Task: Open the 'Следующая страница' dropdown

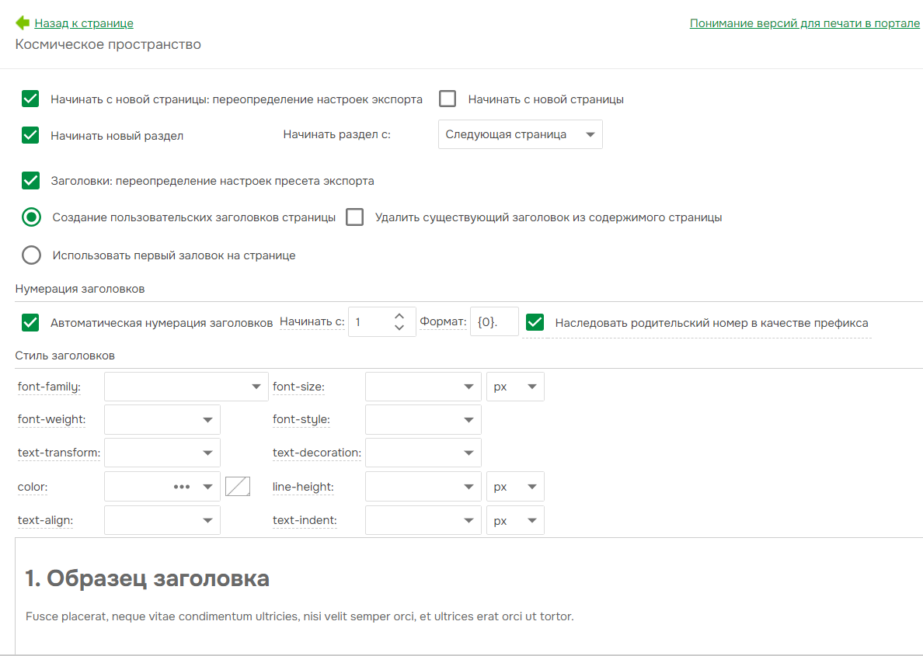Action: 520,134
